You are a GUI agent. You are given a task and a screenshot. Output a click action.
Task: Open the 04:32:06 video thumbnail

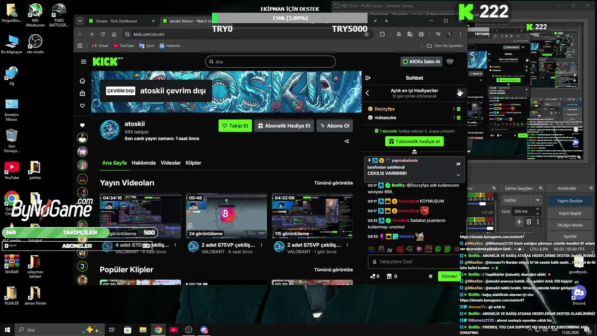point(312,215)
